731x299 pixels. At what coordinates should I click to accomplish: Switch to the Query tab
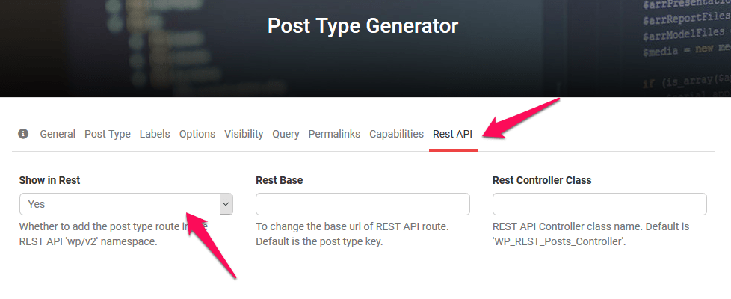point(286,134)
